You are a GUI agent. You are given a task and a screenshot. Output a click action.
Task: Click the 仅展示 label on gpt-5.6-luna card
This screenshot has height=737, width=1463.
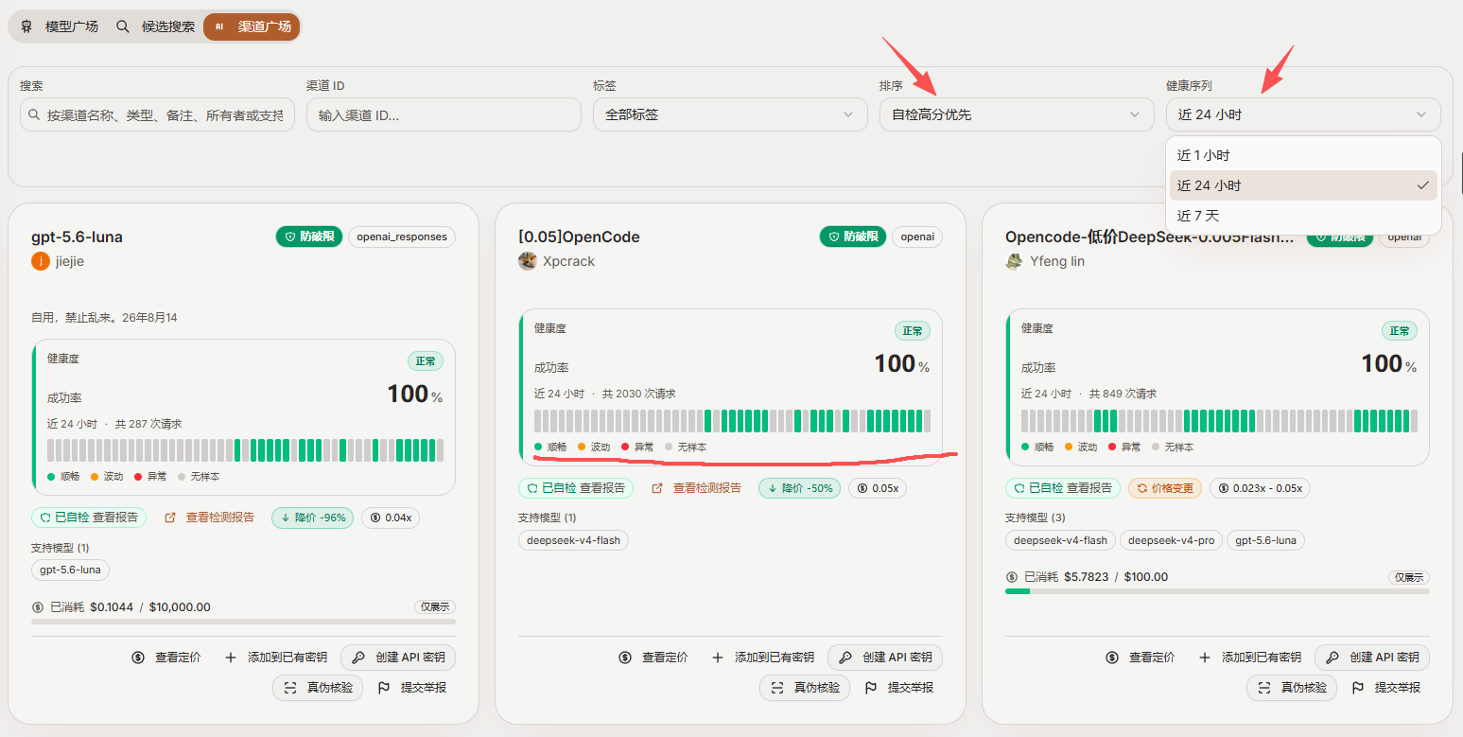pos(434,607)
